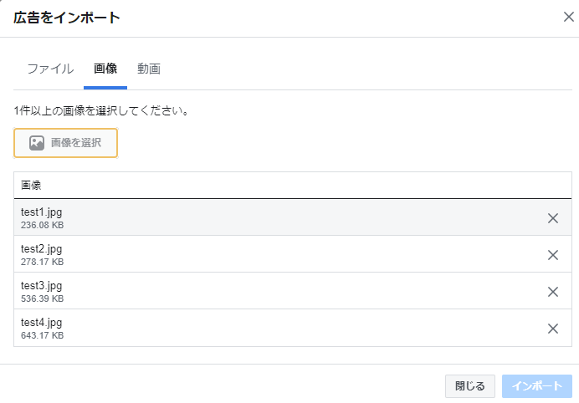Click the 画像 column header
The image size is (579, 403).
click(x=31, y=186)
